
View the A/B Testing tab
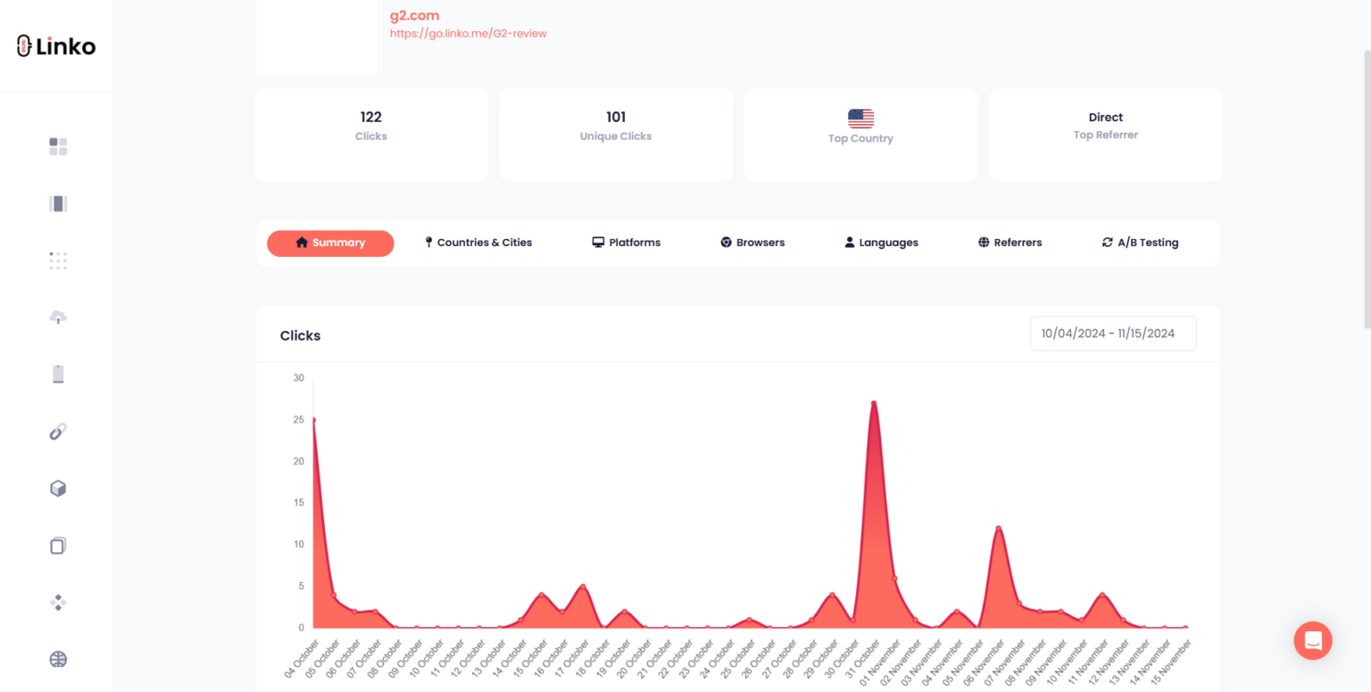pos(1140,243)
